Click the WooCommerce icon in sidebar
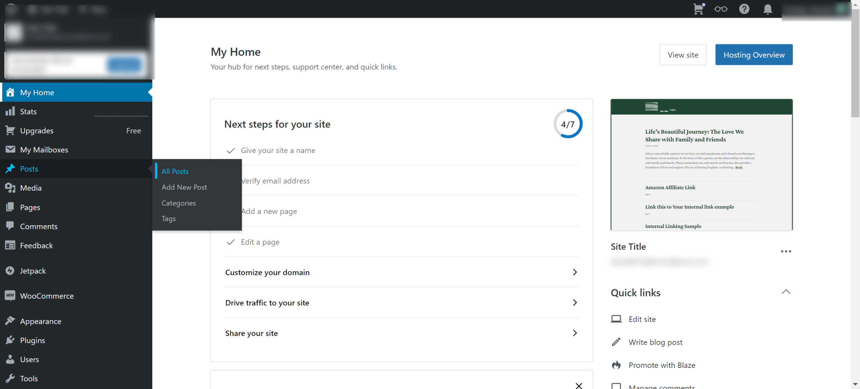 coord(10,296)
